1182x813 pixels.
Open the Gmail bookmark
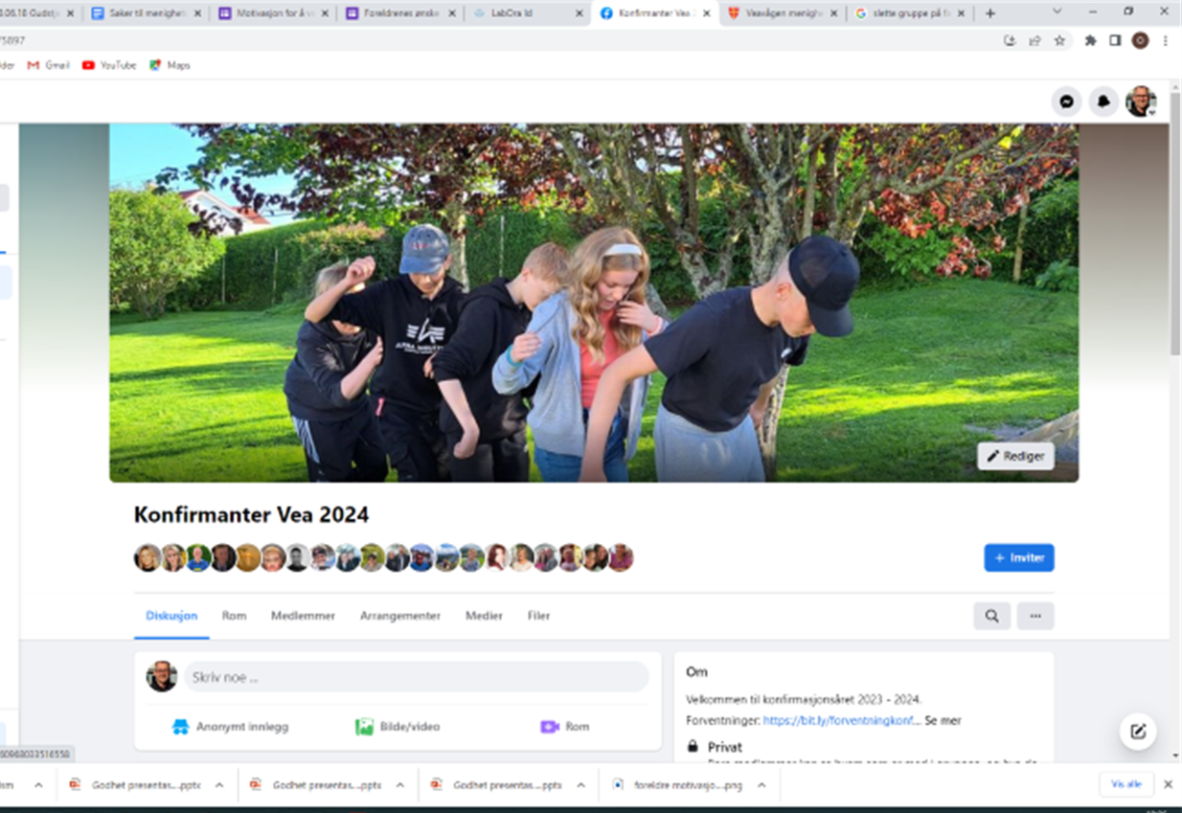(x=49, y=65)
